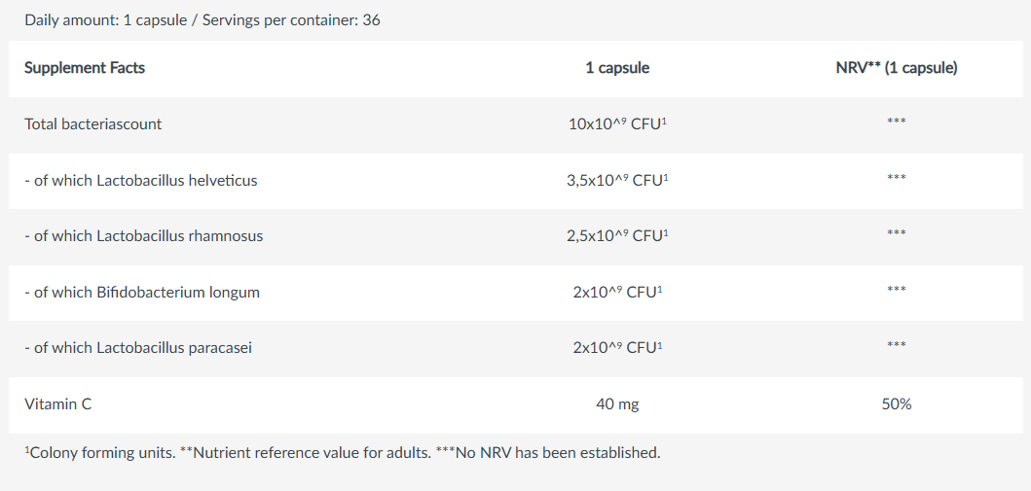Select the Lactobacillus rhamnosus row label
Image resolution: width=1031 pixels, height=491 pixels.
point(144,236)
